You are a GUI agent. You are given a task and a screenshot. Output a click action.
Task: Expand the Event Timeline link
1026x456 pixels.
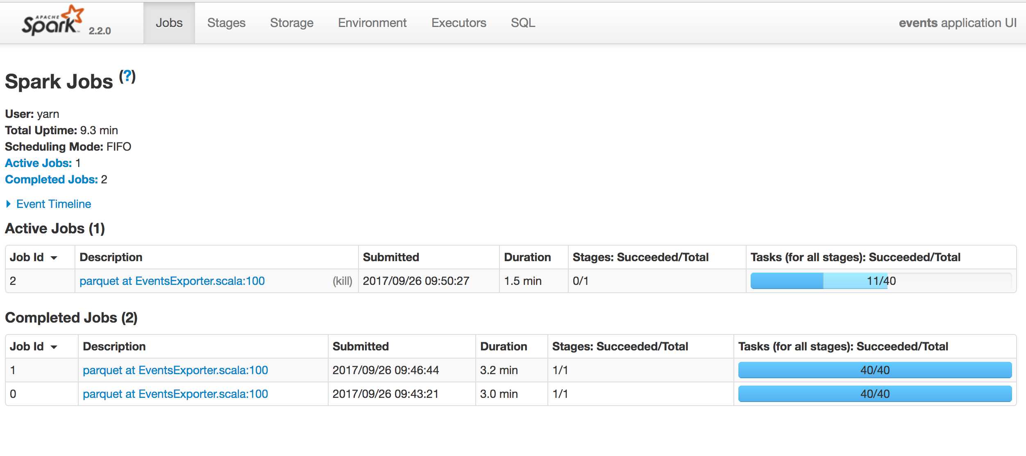(x=54, y=204)
